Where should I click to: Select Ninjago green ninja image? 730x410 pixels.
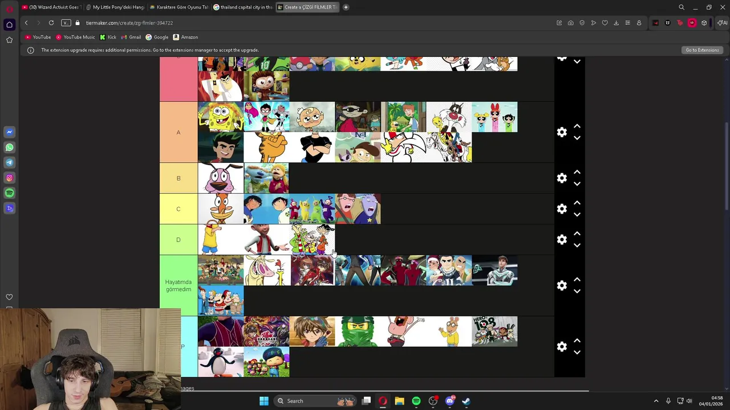[x=358, y=331]
